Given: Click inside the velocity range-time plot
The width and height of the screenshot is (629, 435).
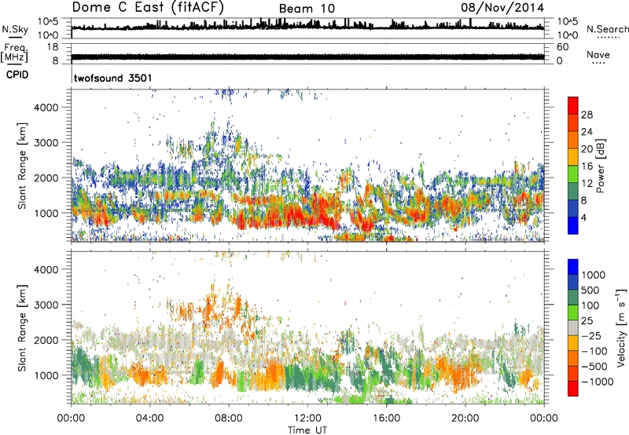Looking at the screenshot, I should [x=307, y=327].
